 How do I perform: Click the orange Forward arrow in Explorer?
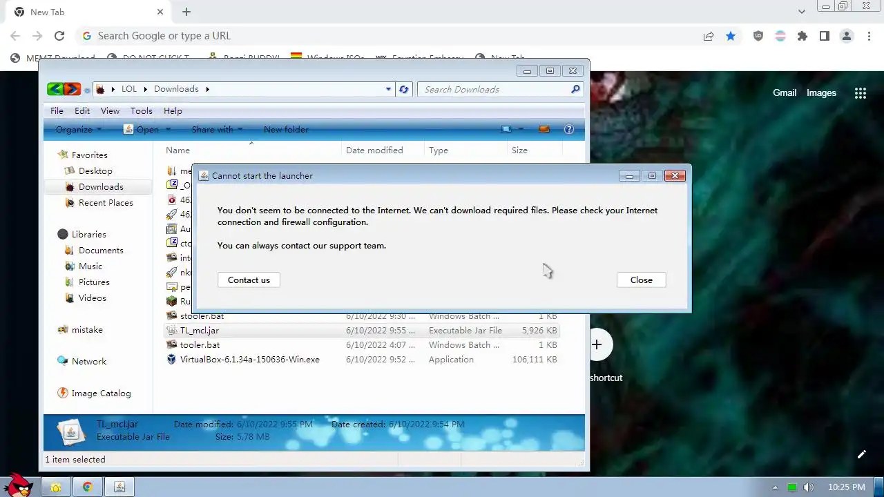72,89
